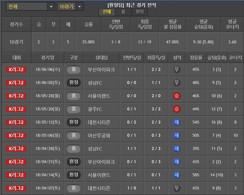Click the K리그2 badge for 18/06/06 match
This screenshot has width=244, height=195.
(x=16, y=69)
